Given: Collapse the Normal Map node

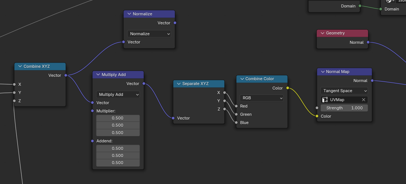Looking at the screenshot, I should [x=322, y=72].
